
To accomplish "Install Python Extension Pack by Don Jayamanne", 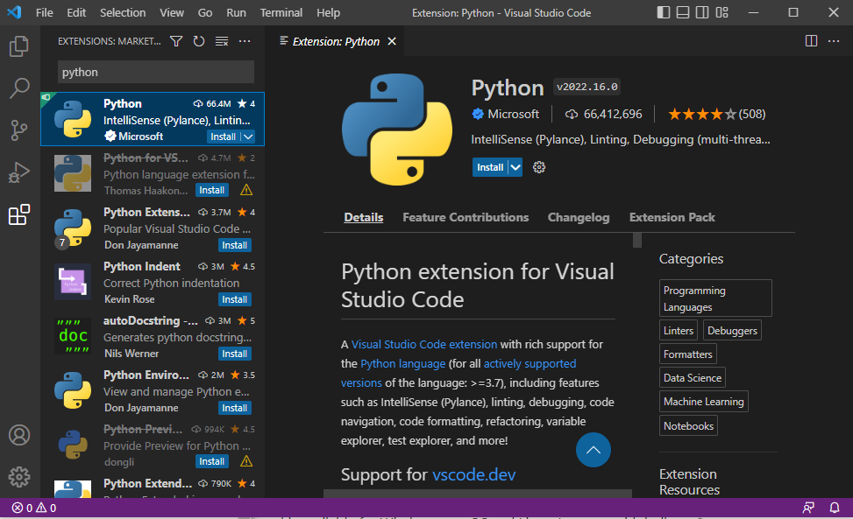I will [234, 245].
